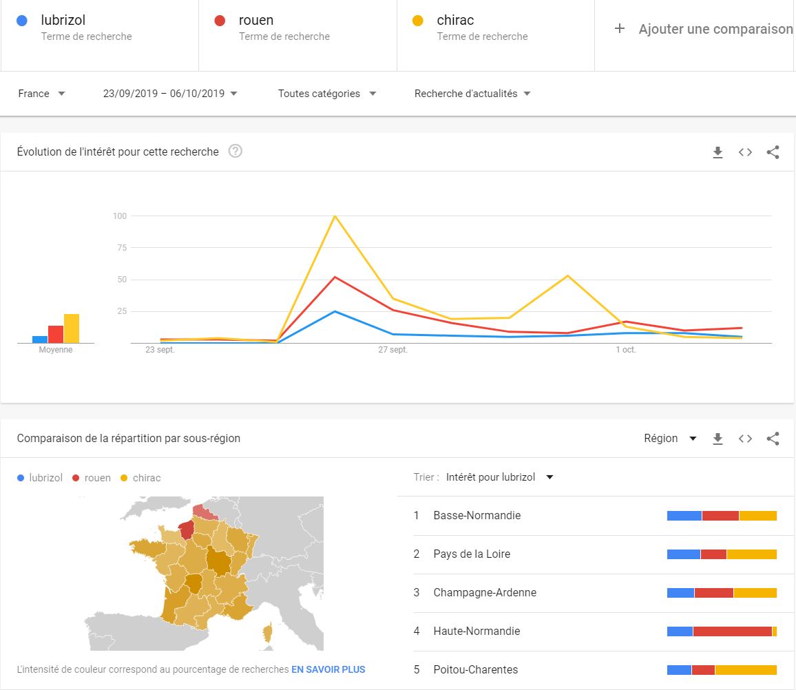This screenshot has width=796, height=690.
Task: Download the interest over time chart data
Action: [718, 152]
